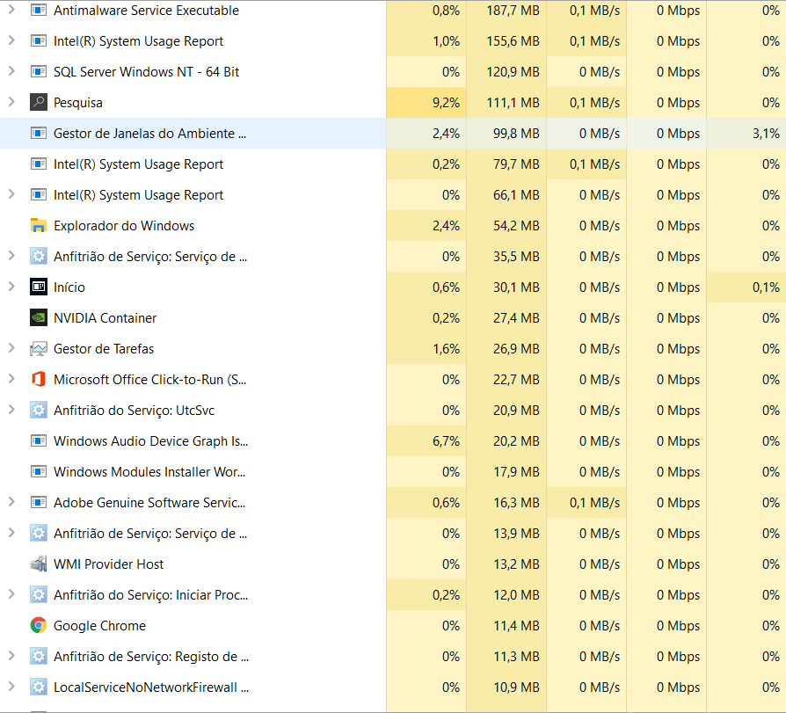Click the Início process icon

click(39, 287)
